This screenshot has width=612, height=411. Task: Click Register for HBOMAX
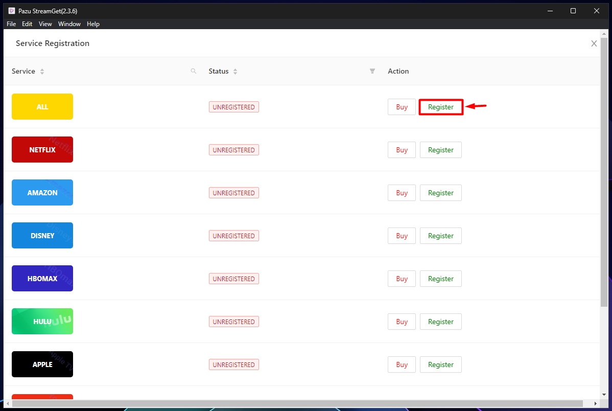point(441,279)
